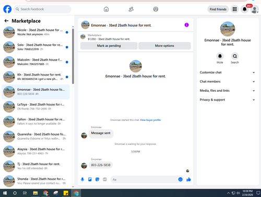Open Cortana search circle on taskbar
The height and width of the screenshot is (197, 261).
15,193
